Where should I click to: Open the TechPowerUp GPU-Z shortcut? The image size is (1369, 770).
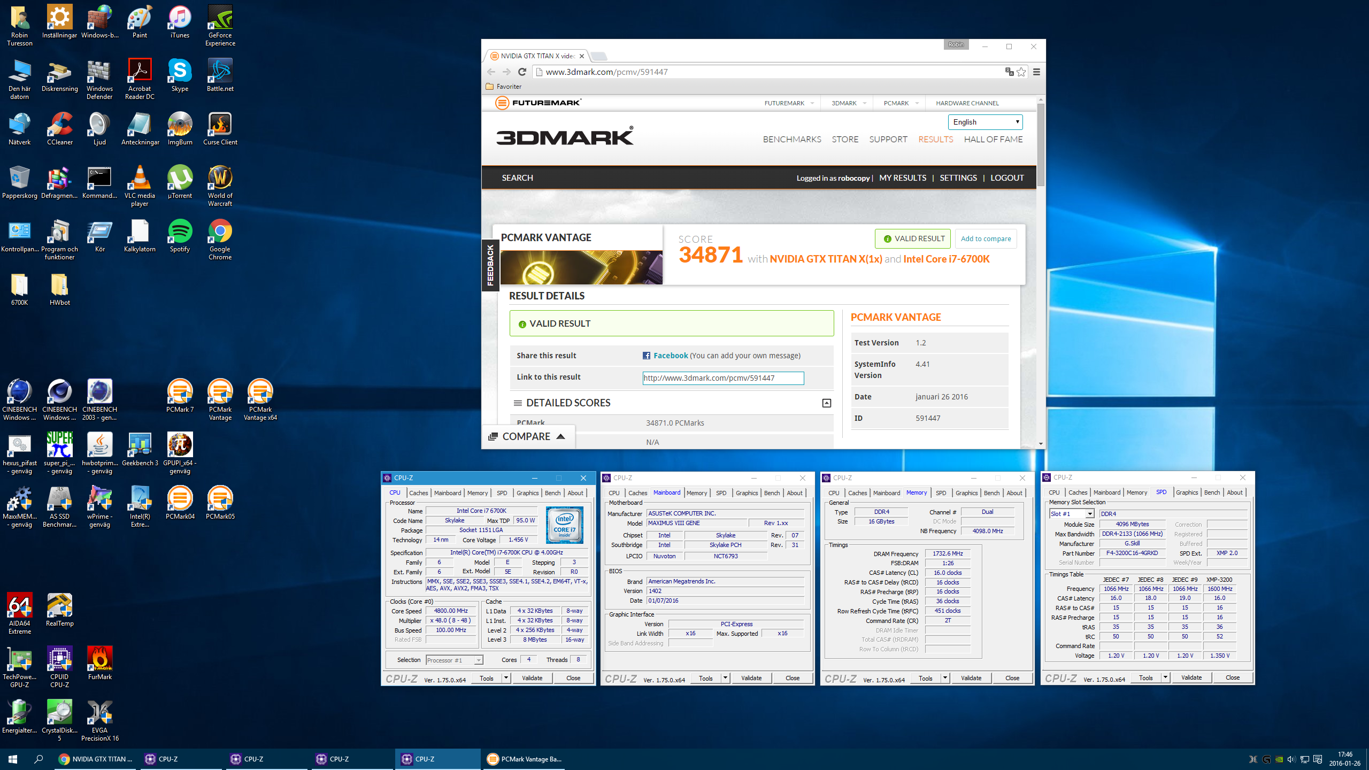19,667
